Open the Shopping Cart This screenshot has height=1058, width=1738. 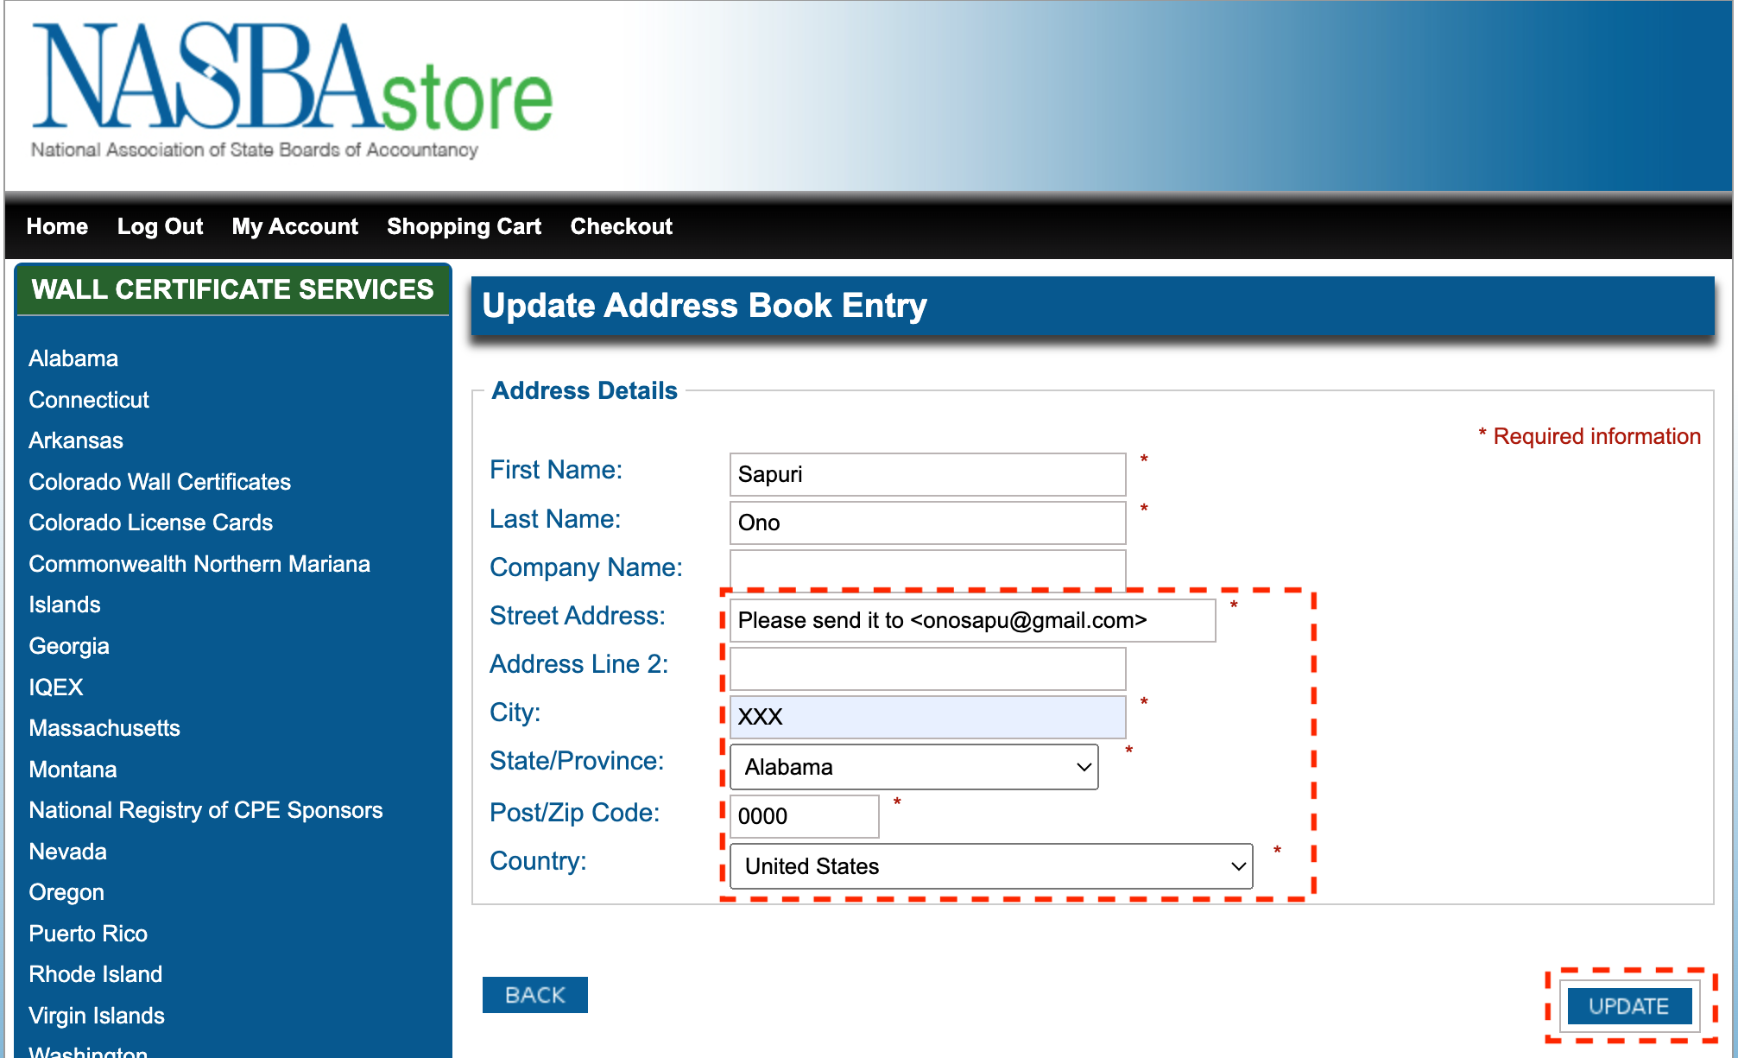pos(464,226)
